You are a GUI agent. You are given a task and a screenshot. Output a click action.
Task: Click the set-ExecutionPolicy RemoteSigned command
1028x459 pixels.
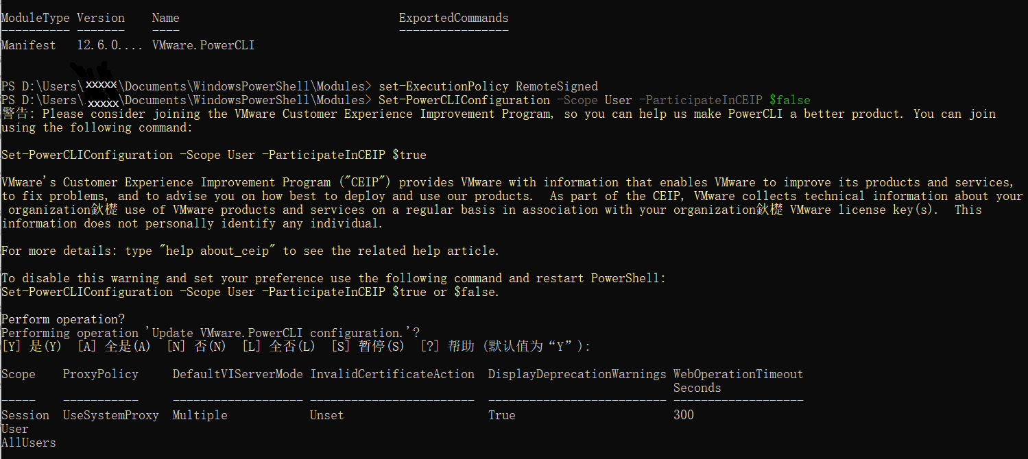(x=488, y=86)
